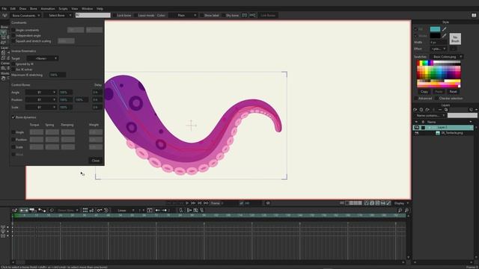Enable the Independent angle checkbox
Image resolution: width=479 pixels, height=269 pixels.
coord(13,35)
